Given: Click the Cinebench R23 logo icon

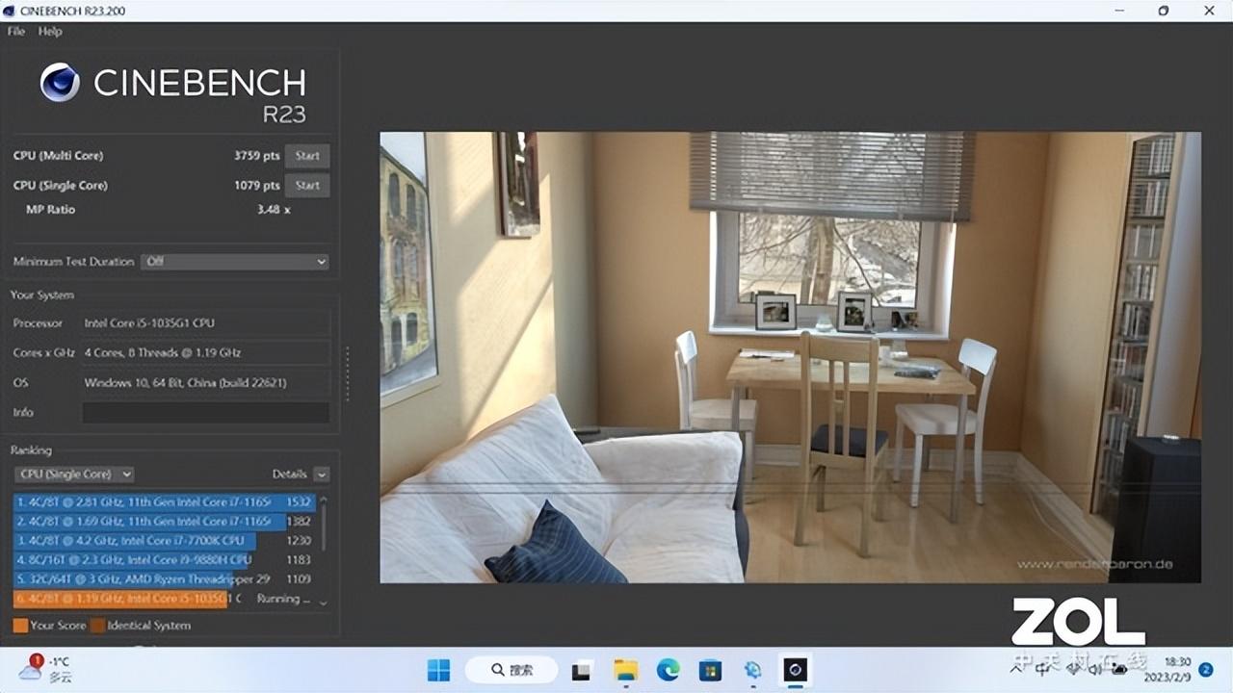Looking at the screenshot, I should pos(60,82).
